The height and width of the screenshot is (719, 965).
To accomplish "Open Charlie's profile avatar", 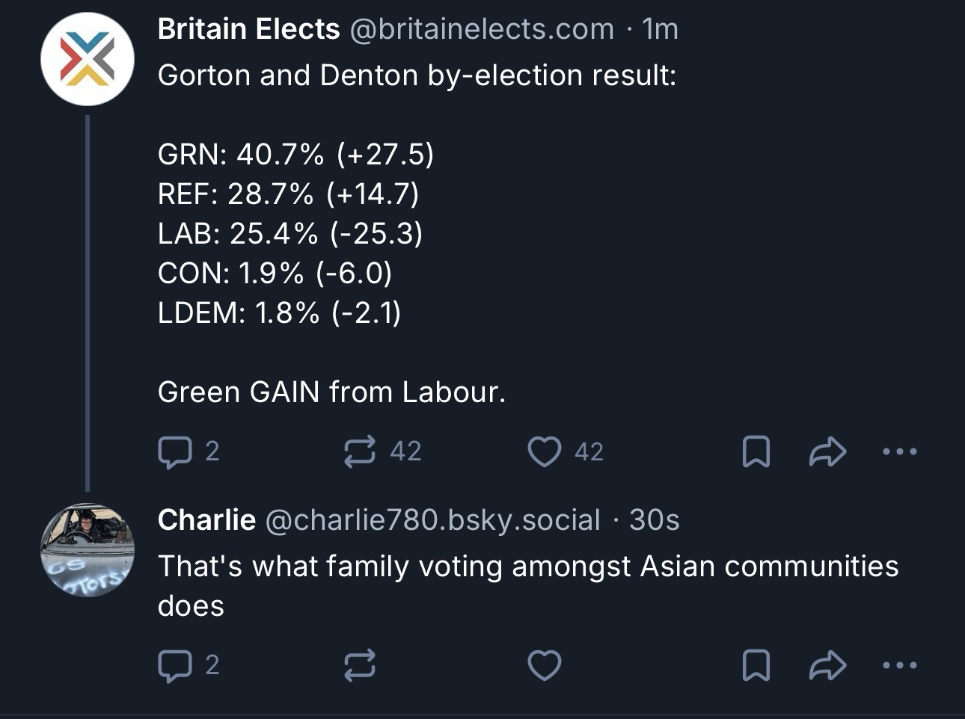I will click(x=88, y=549).
